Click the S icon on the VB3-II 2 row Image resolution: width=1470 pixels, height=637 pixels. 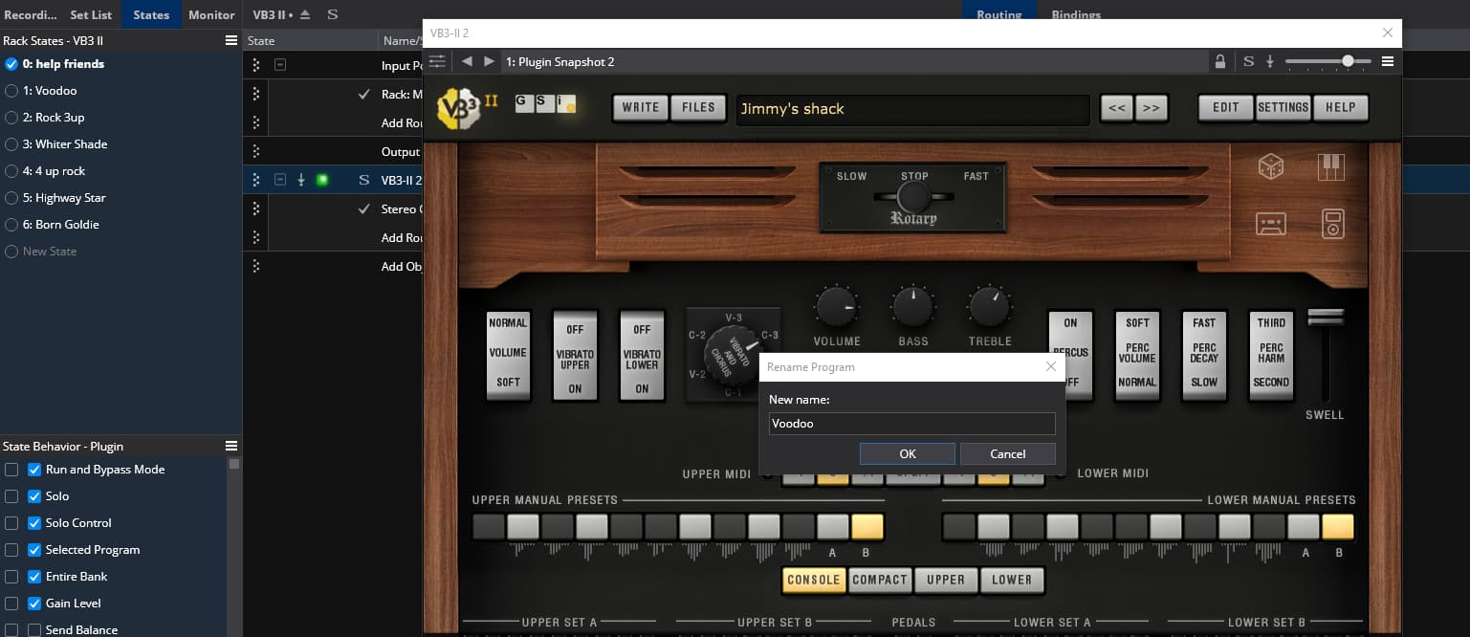point(363,180)
